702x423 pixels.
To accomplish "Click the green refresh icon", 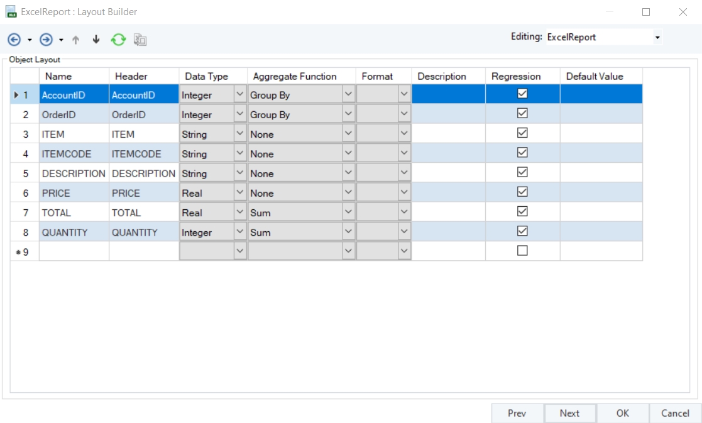I will click(x=118, y=40).
